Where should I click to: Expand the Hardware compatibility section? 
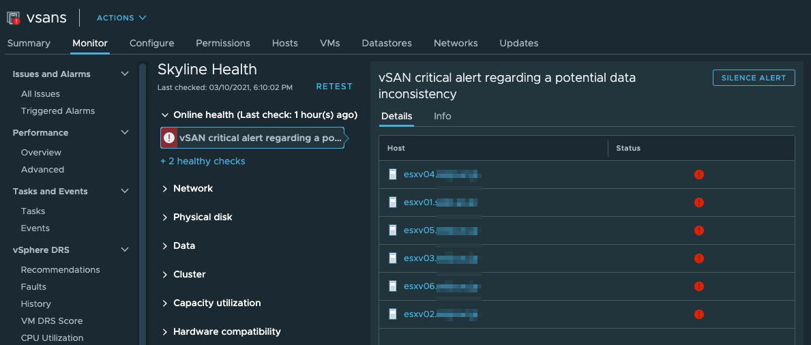pyautogui.click(x=165, y=332)
